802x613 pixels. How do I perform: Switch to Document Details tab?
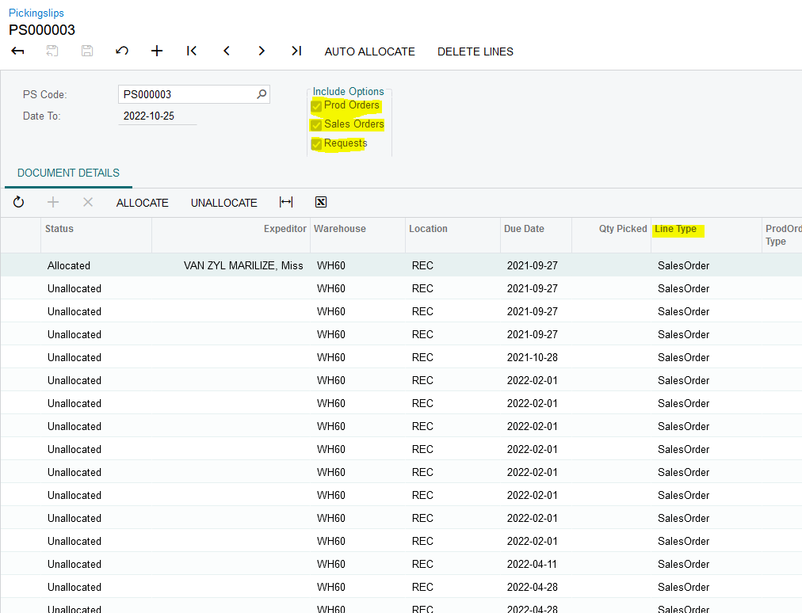[x=68, y=173]
